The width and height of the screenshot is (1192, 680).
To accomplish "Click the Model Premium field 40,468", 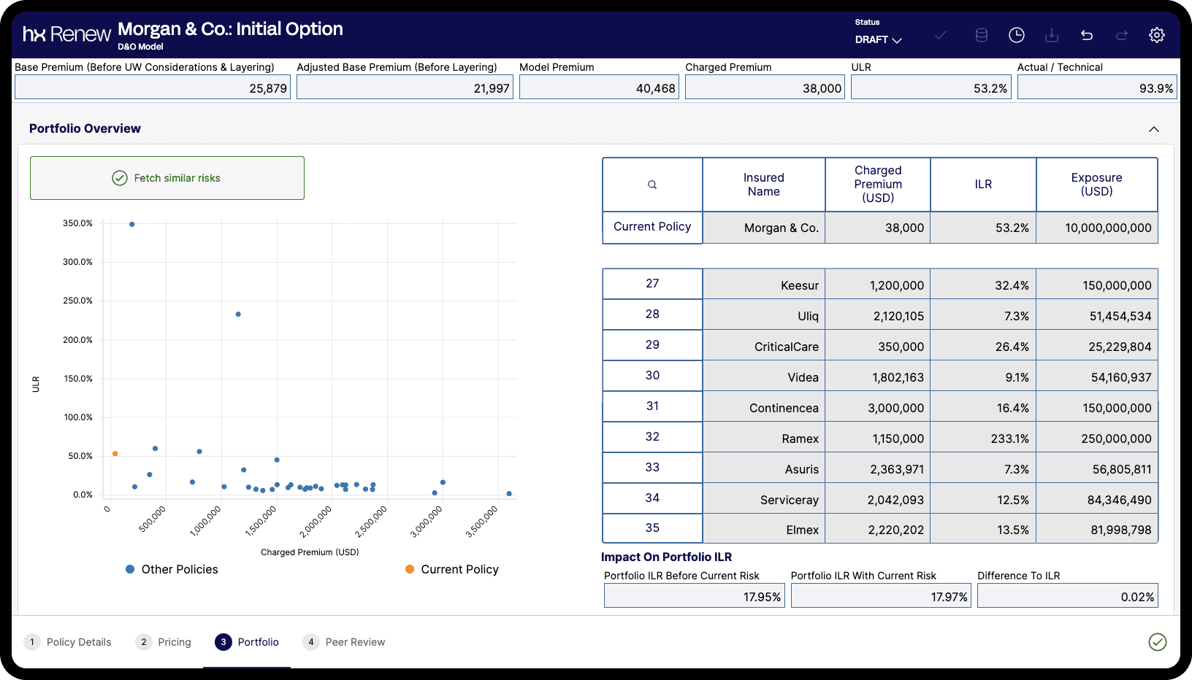I will tap(599, 88).
